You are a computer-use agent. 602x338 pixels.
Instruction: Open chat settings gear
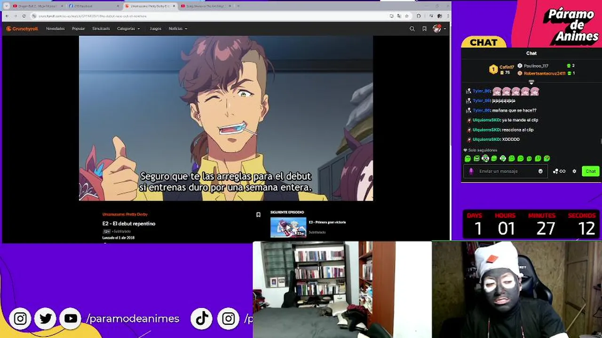coord(574,171)
